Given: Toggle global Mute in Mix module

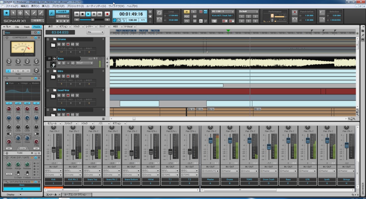Looking at the screenshot, I should 187,12.
